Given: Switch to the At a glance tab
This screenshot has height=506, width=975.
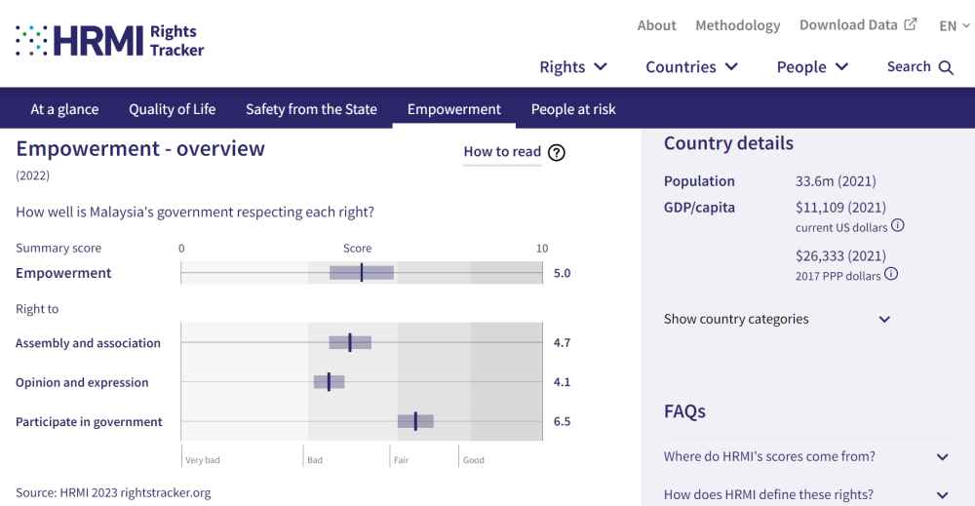Looking at the screenshot, I should (64, 109).
